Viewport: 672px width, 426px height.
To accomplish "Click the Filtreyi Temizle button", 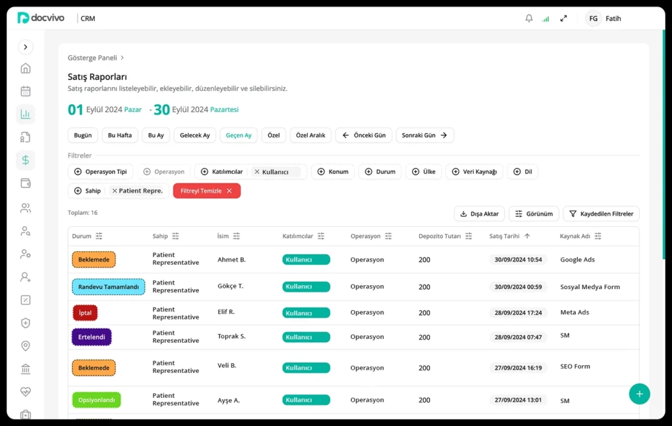I will click(206, 191).
